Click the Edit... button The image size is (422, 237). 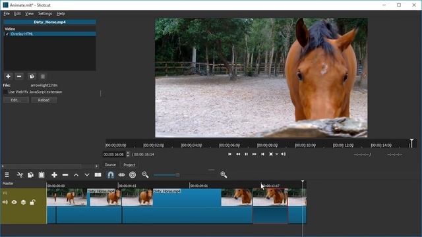16,100
